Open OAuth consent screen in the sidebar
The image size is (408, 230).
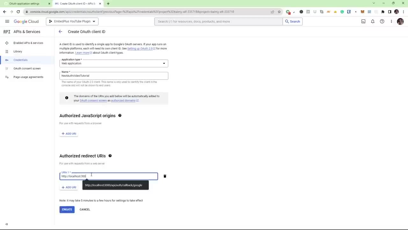click(x=27, y=68)
